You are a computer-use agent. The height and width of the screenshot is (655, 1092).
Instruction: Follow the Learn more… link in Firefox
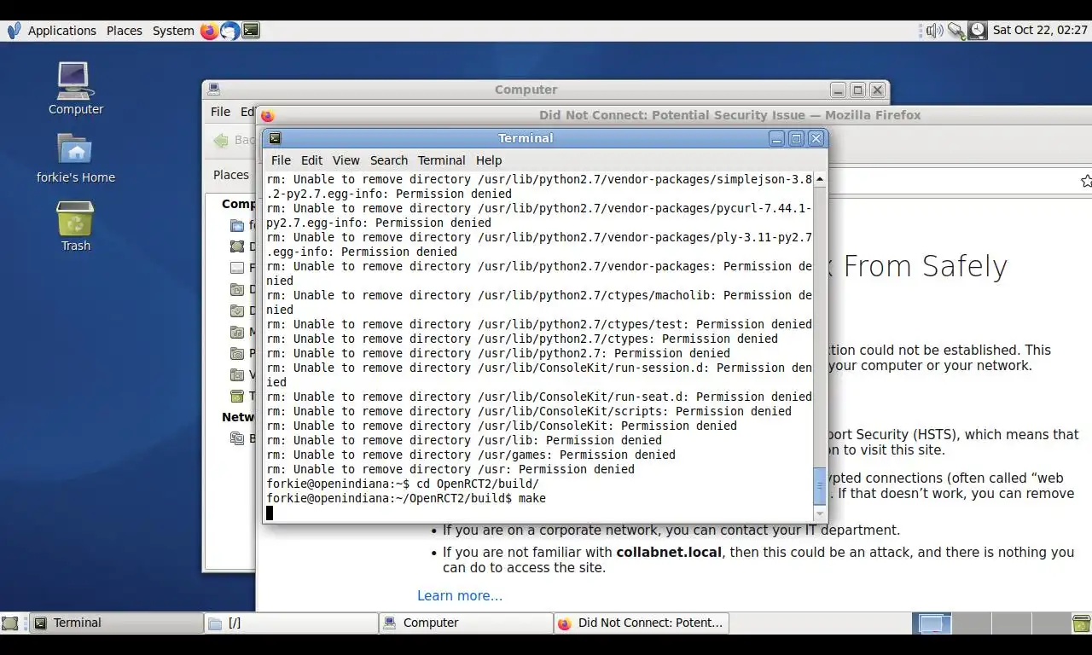tap(460, 595)
